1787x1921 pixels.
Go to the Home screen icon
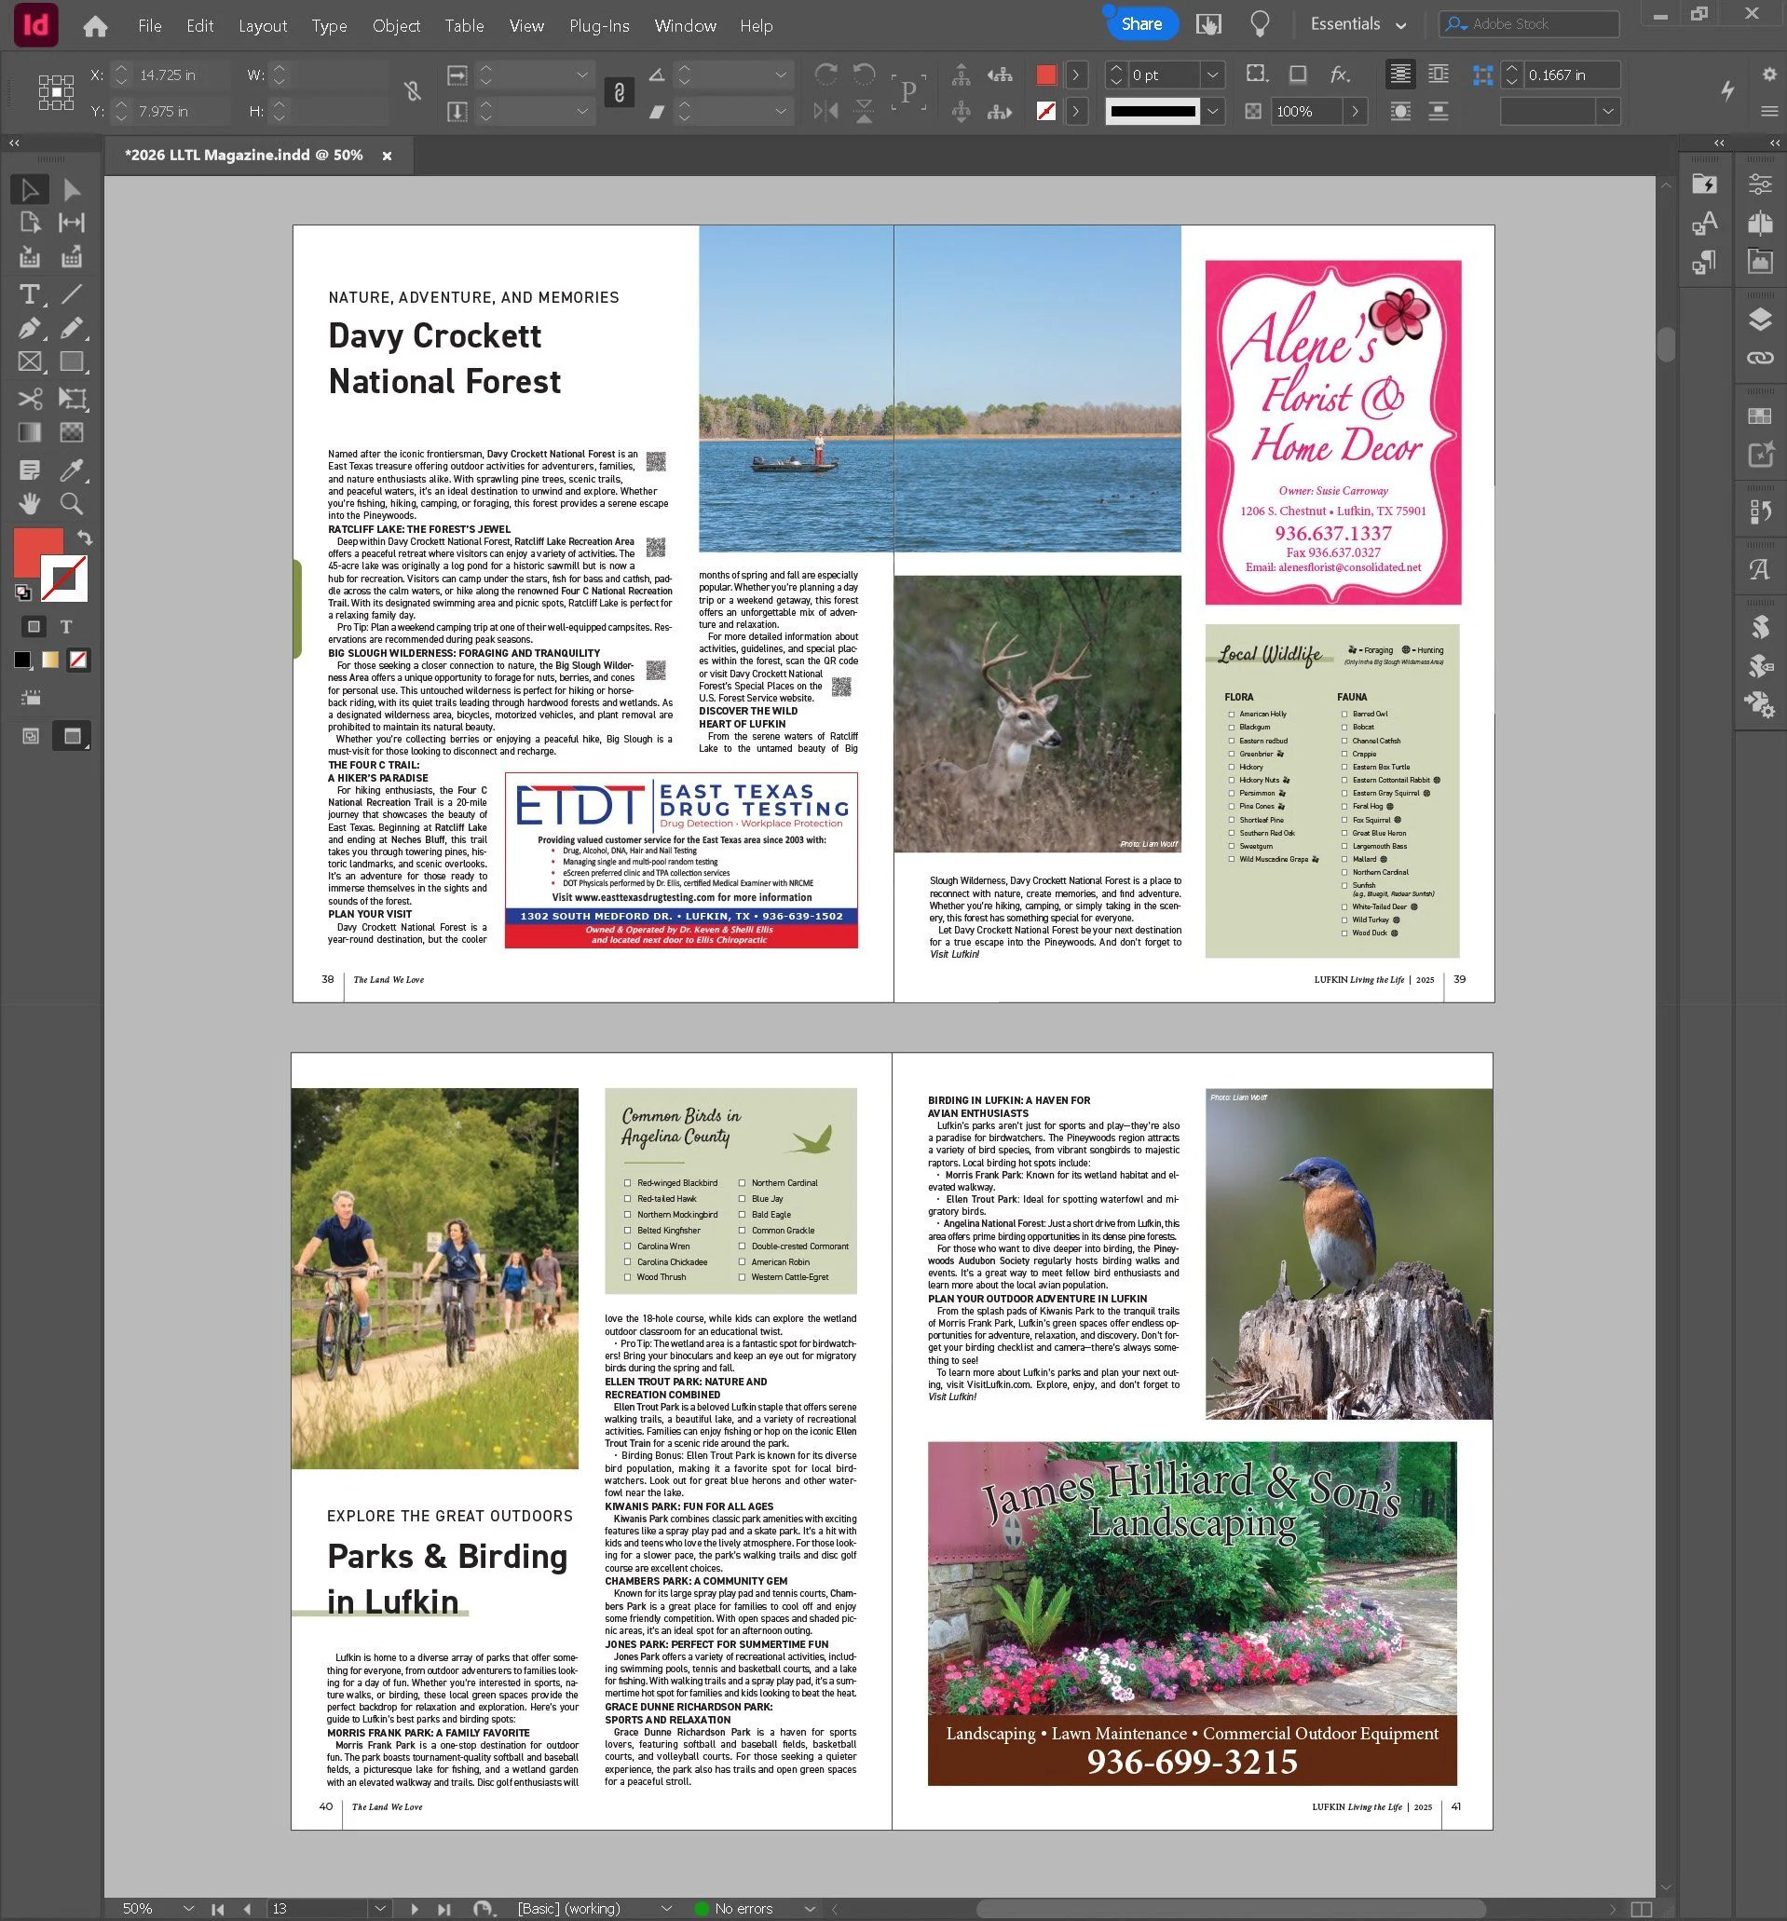tap(95, 26)
